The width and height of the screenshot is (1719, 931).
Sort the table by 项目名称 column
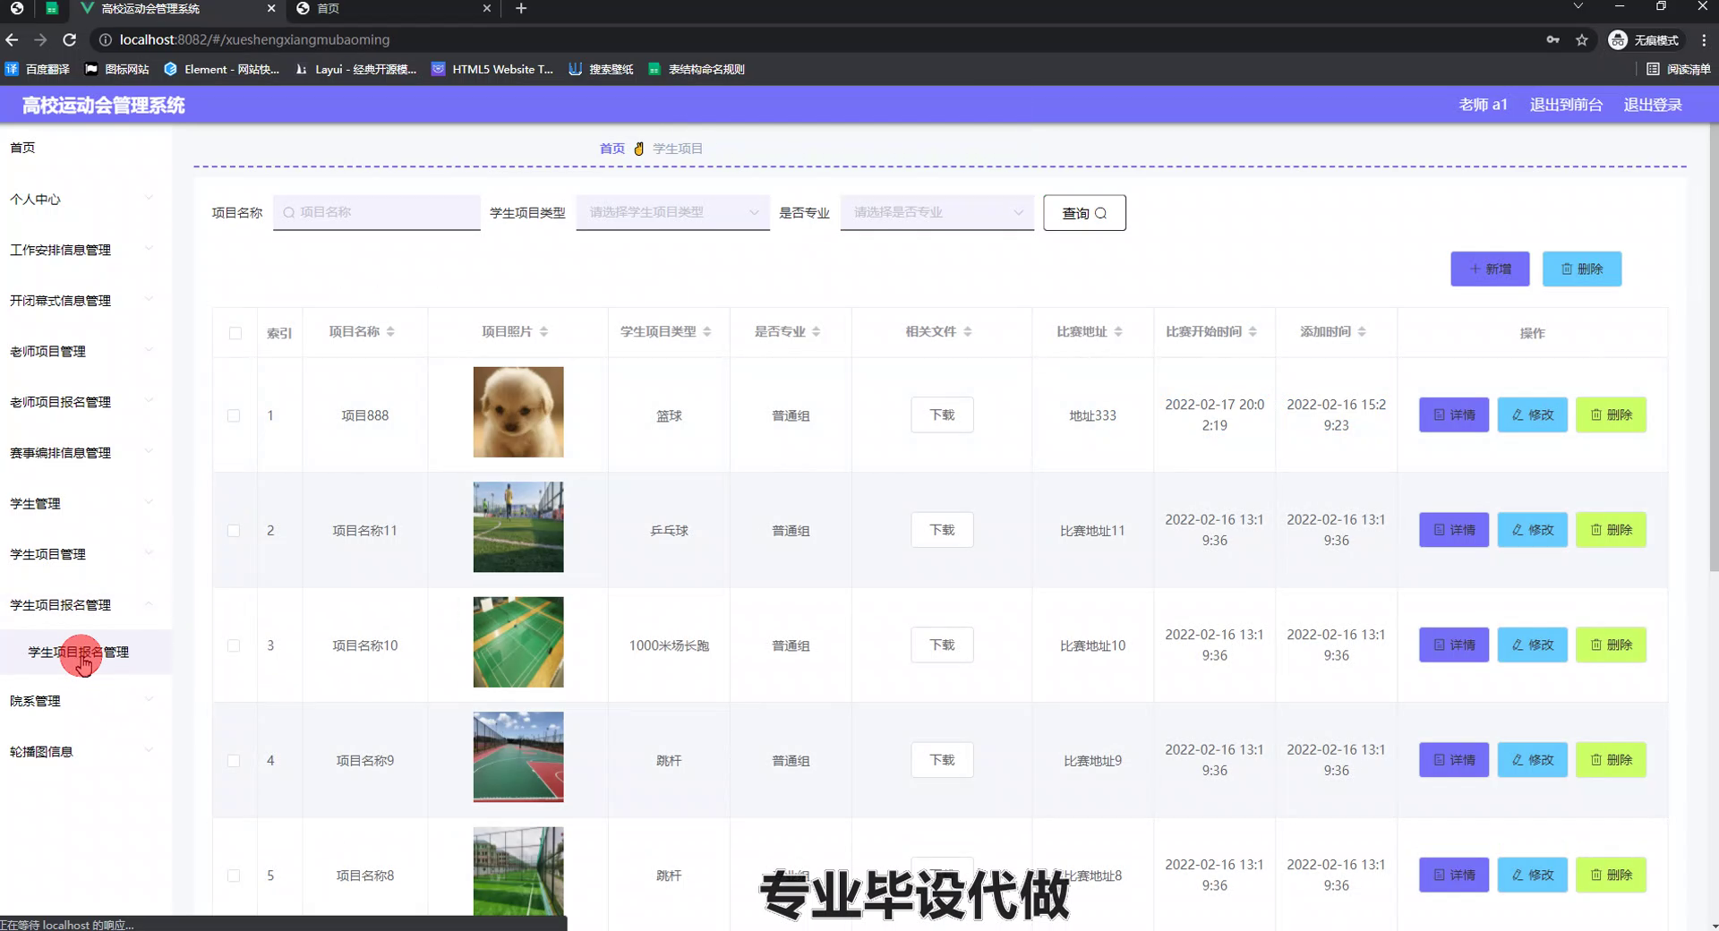click(x=390, y=332)
